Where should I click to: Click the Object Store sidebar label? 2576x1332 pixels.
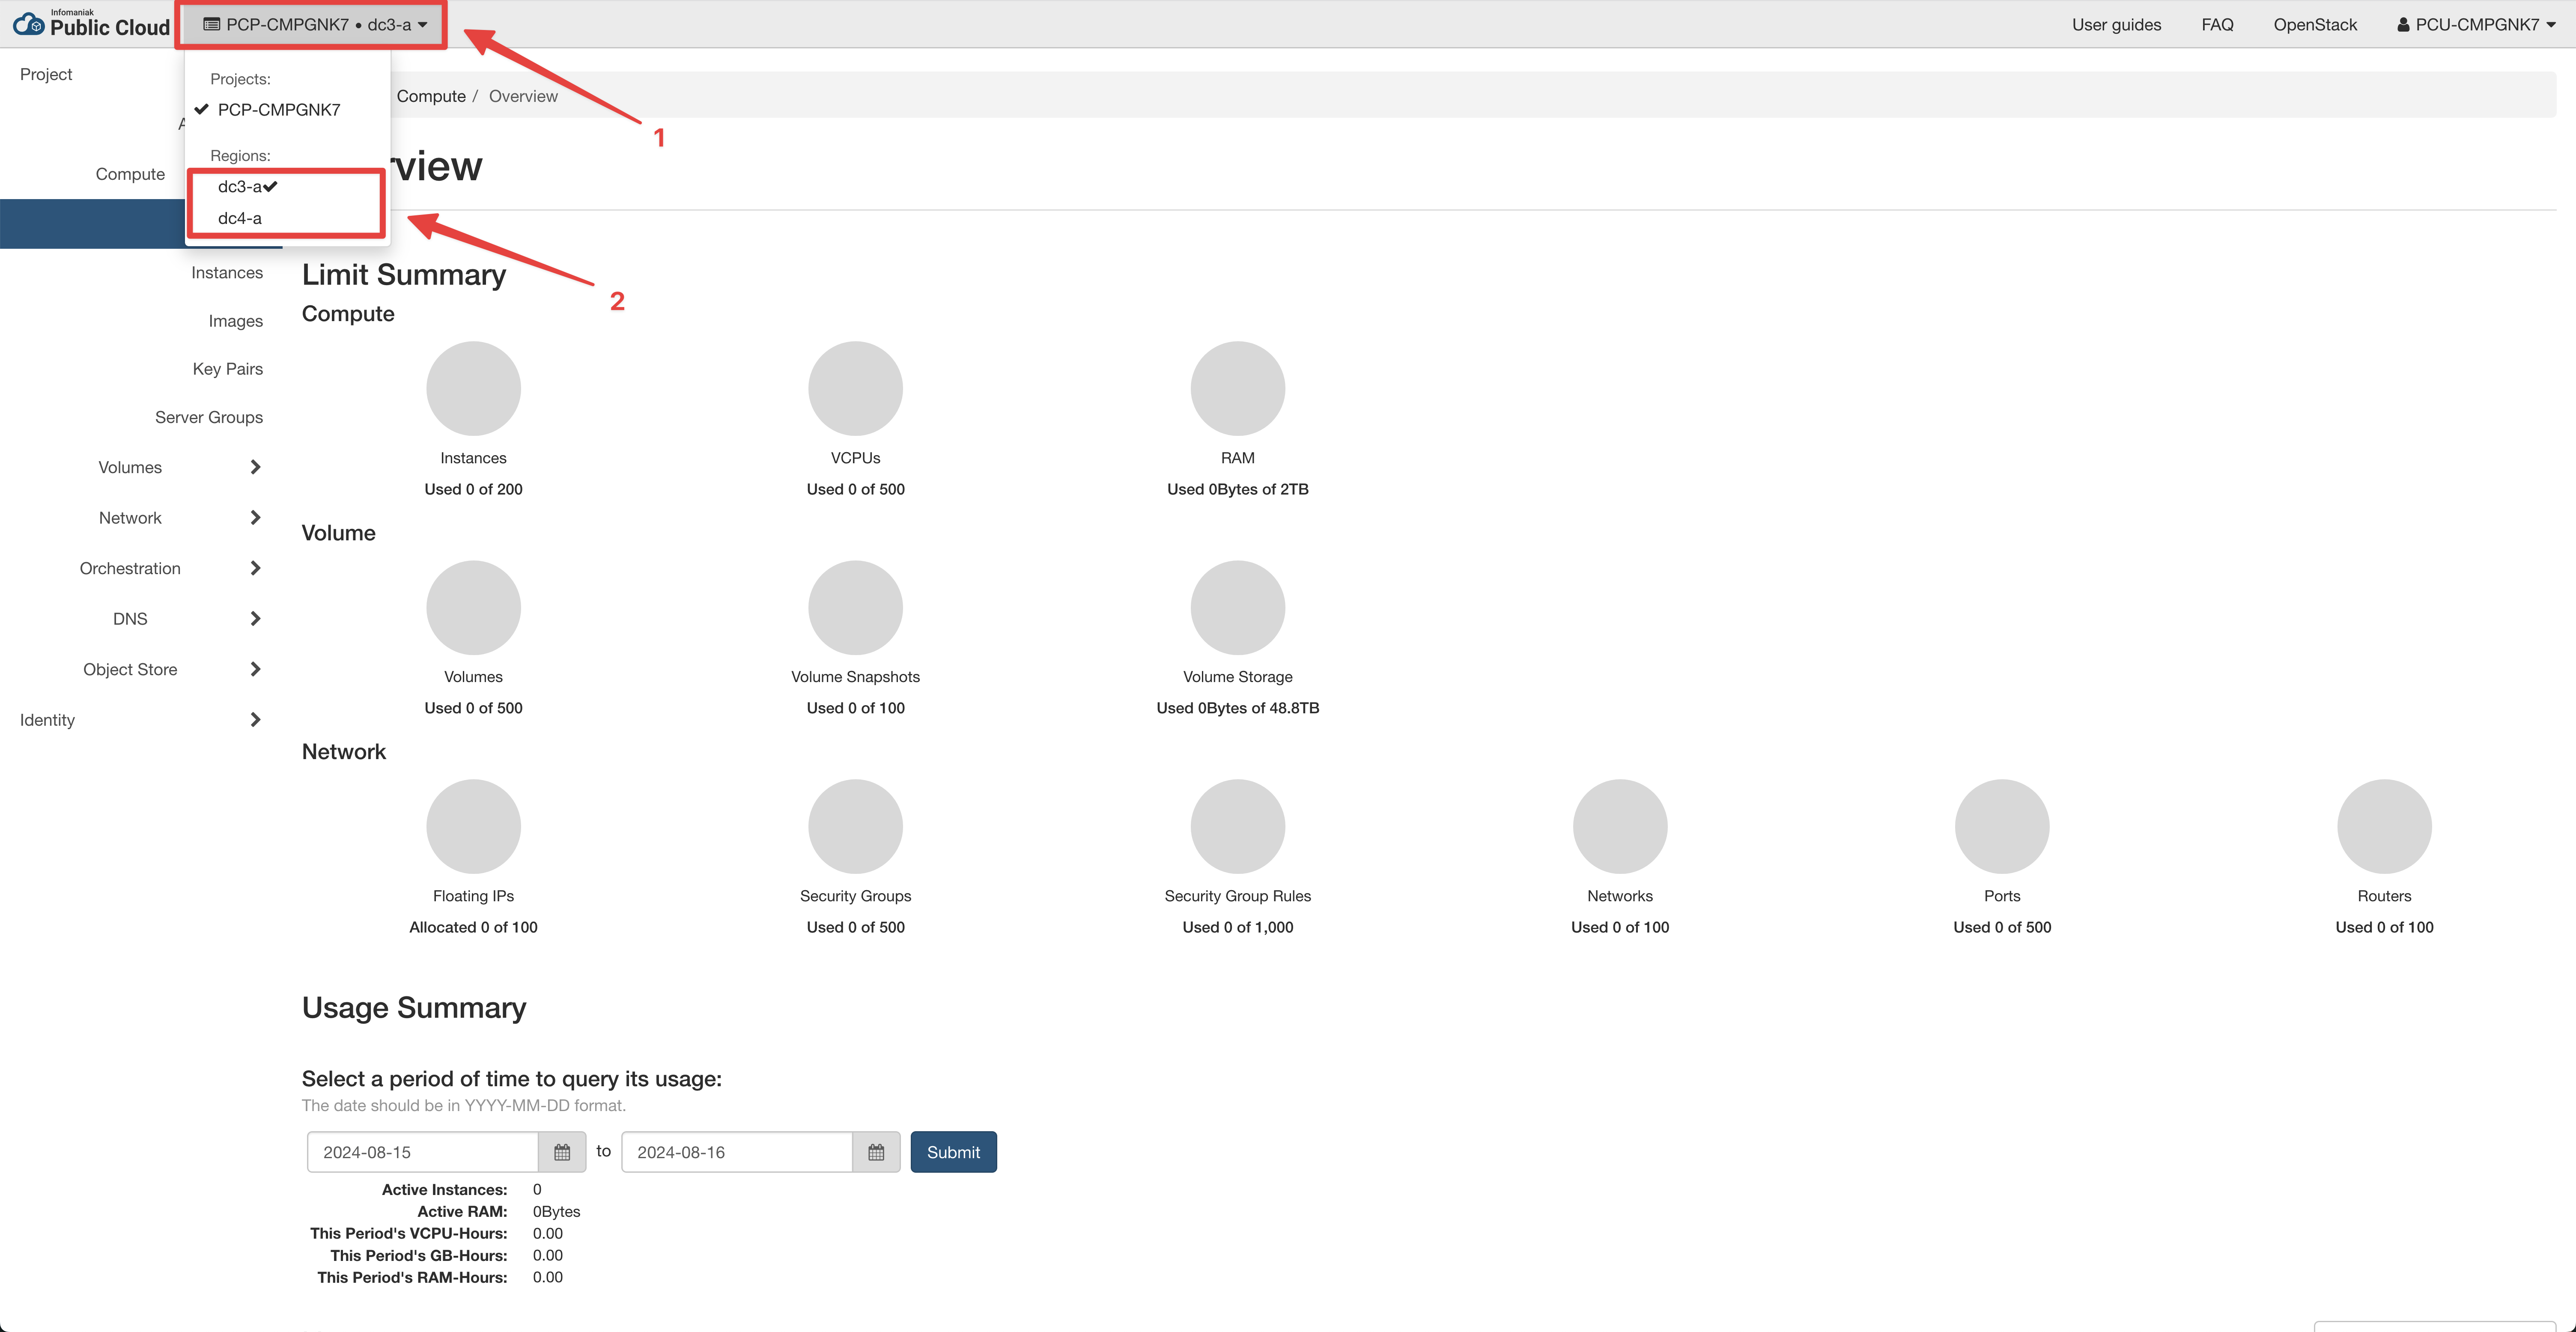click(x=130, y=669)
